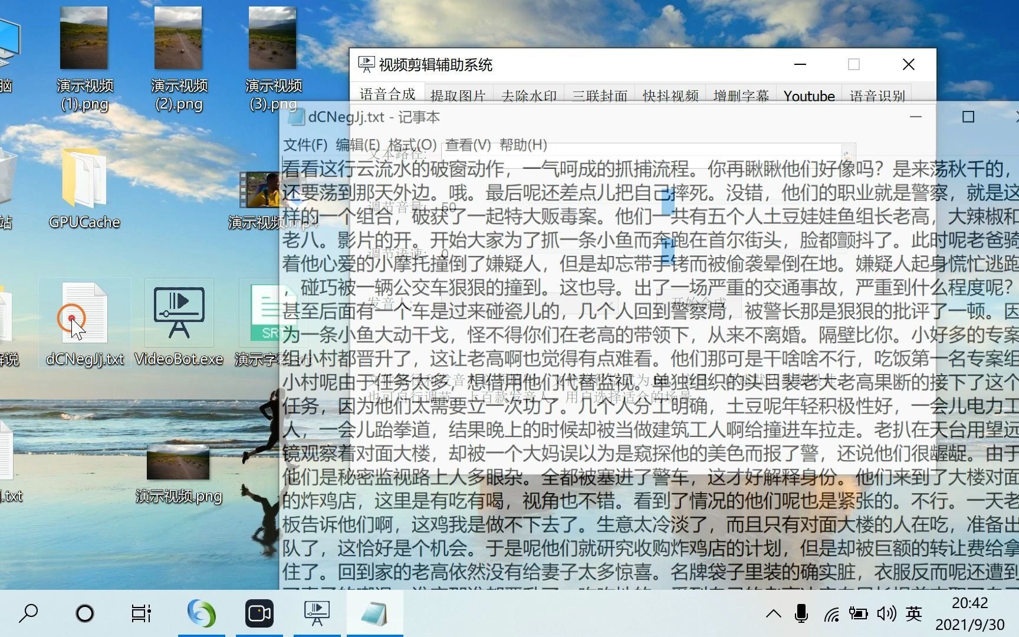Open the Wi-Fi network tray icon
The width and height of the screenshot is (1019, 637).
(831, 615)
